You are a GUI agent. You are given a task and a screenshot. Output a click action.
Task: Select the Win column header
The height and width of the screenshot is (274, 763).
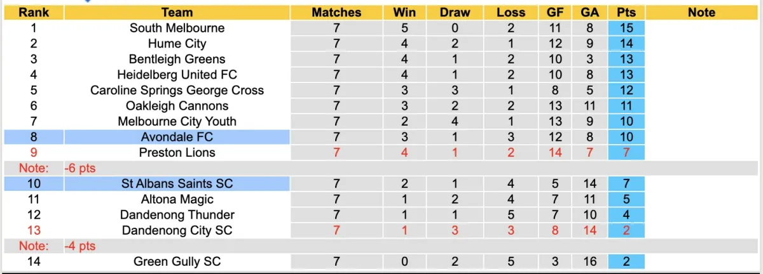click(404, 12)
